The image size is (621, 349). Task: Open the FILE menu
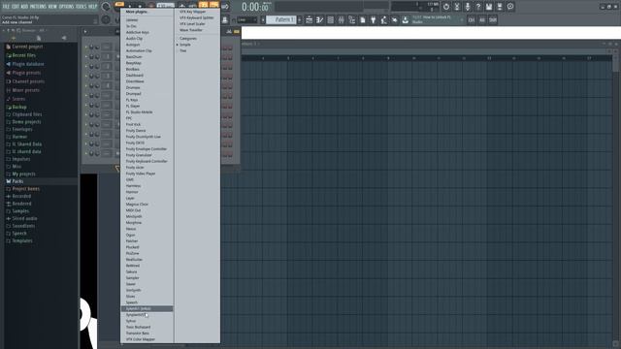point(6,7)
